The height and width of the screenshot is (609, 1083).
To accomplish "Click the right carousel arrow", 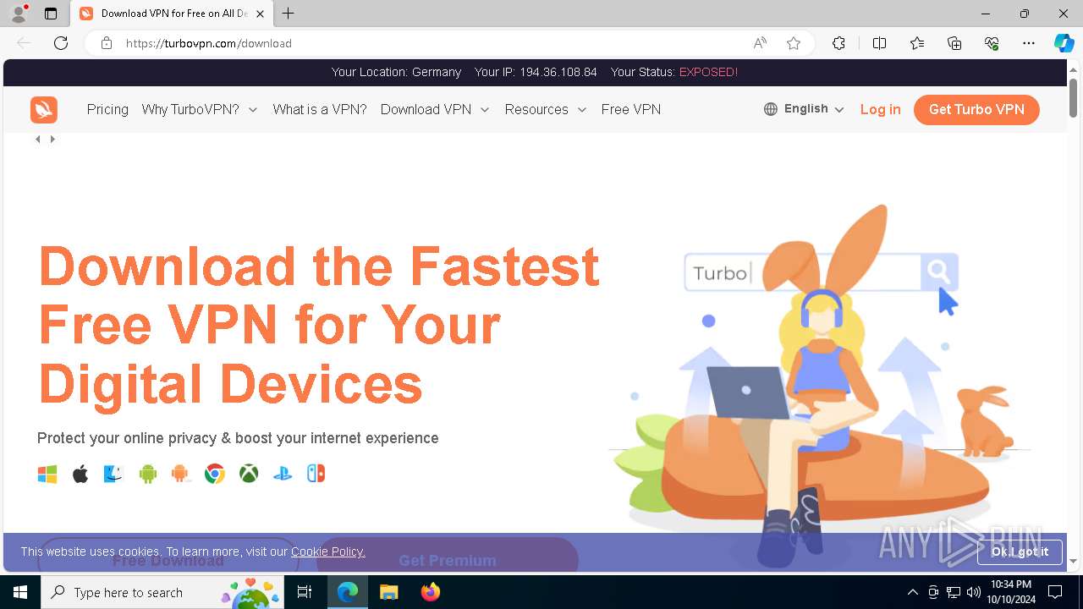I will point(52,139).
